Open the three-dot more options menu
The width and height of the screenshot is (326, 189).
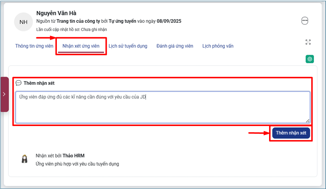(305, 21)
